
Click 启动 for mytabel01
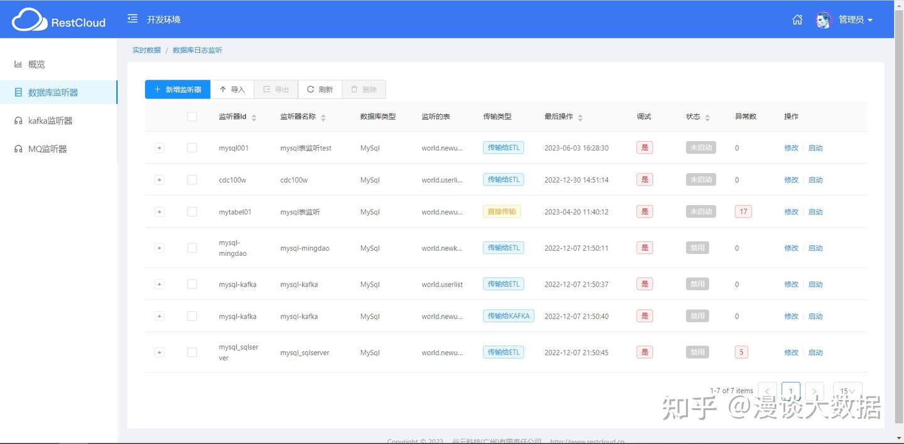(x=815, y=212)
